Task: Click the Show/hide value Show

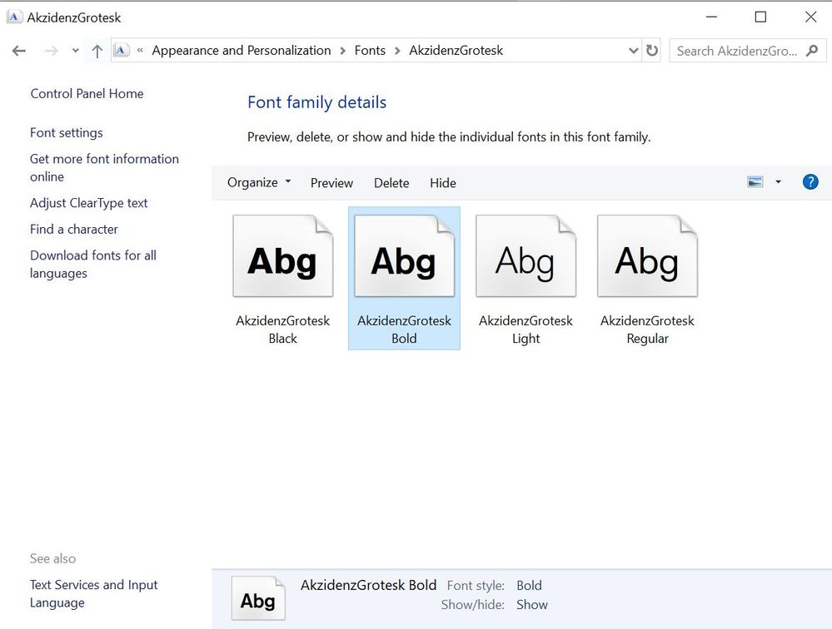Action: pyautogui.click(x=531, y=605)
